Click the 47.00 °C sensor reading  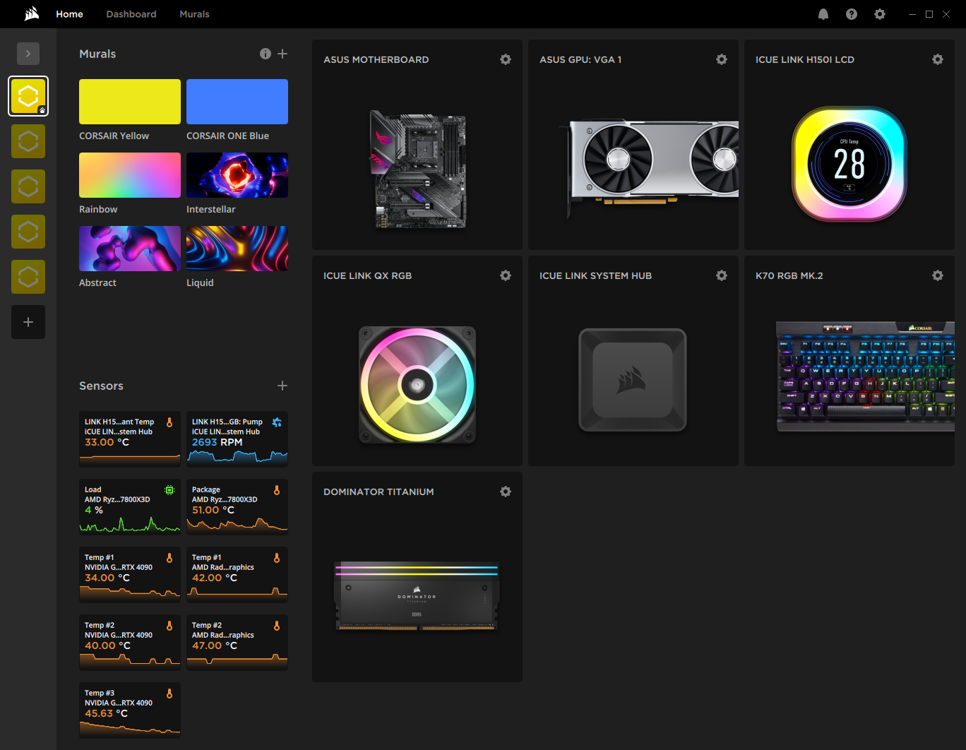[215, 645]
